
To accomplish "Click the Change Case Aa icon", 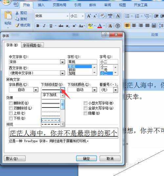I will point(81,26).
